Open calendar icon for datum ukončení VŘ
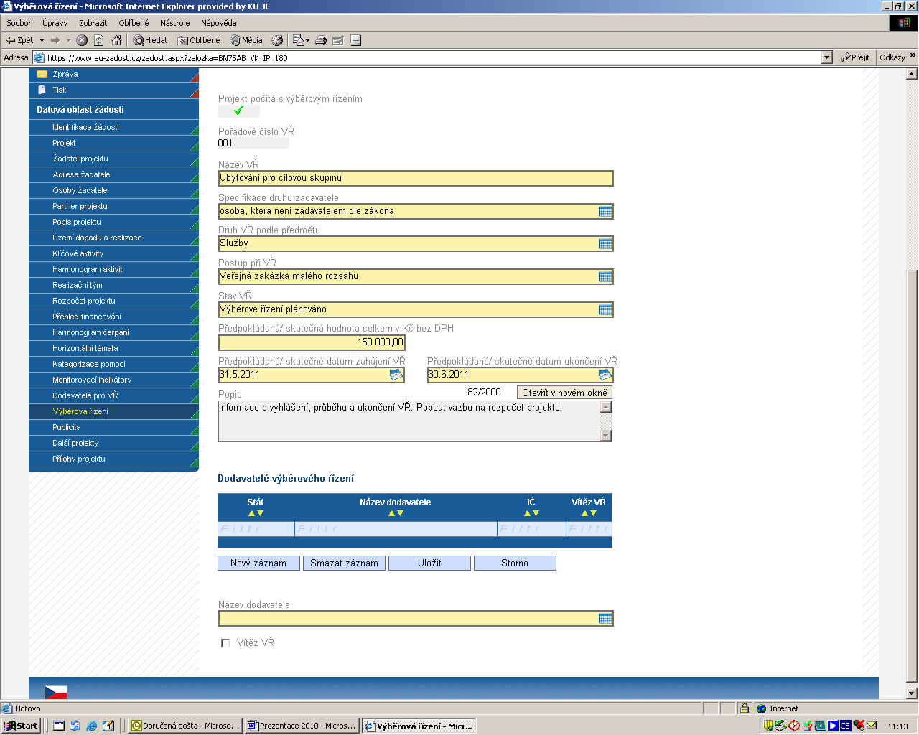 [x=605, y=374]
